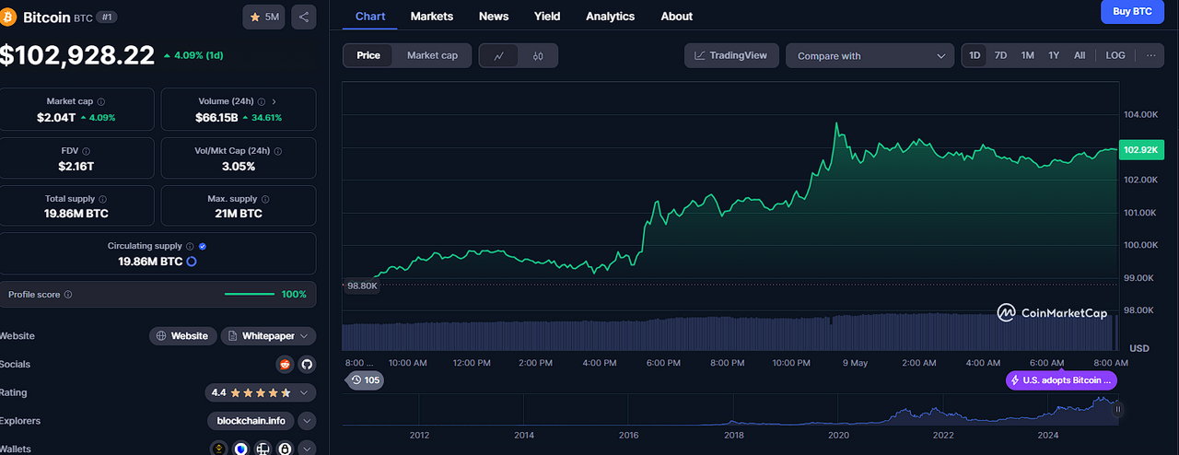Click the CoinMarketCap watermark logo
1179x455 pixels.
click(x=1052, y=313)
